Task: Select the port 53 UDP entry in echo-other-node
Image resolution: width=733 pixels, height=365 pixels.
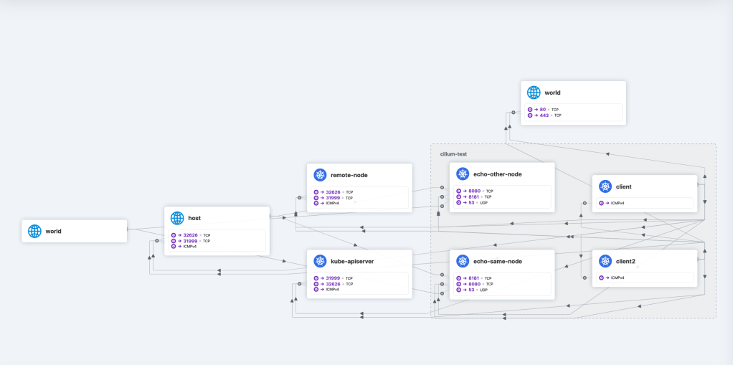Action: point(476,204)
